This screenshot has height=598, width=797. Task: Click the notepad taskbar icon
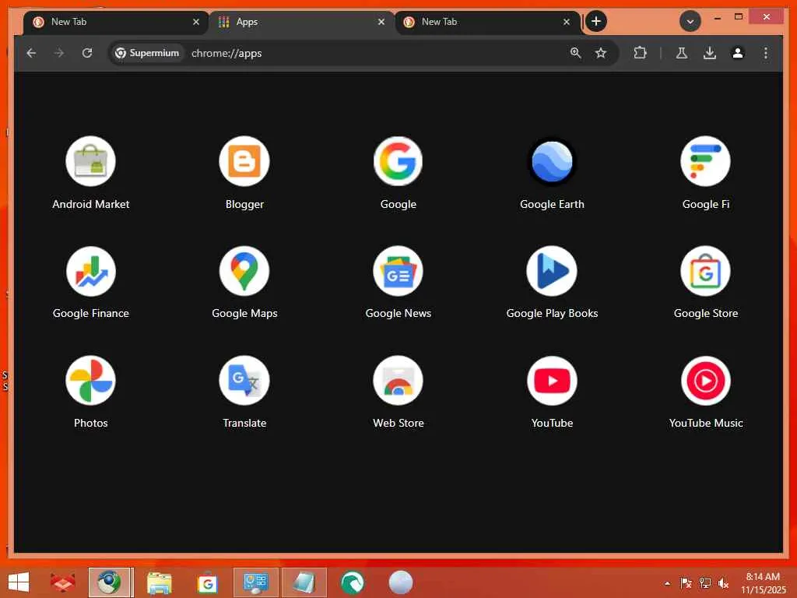click(304, 582)
